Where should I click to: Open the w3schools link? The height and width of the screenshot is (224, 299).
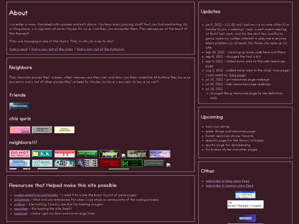point(22,200)
